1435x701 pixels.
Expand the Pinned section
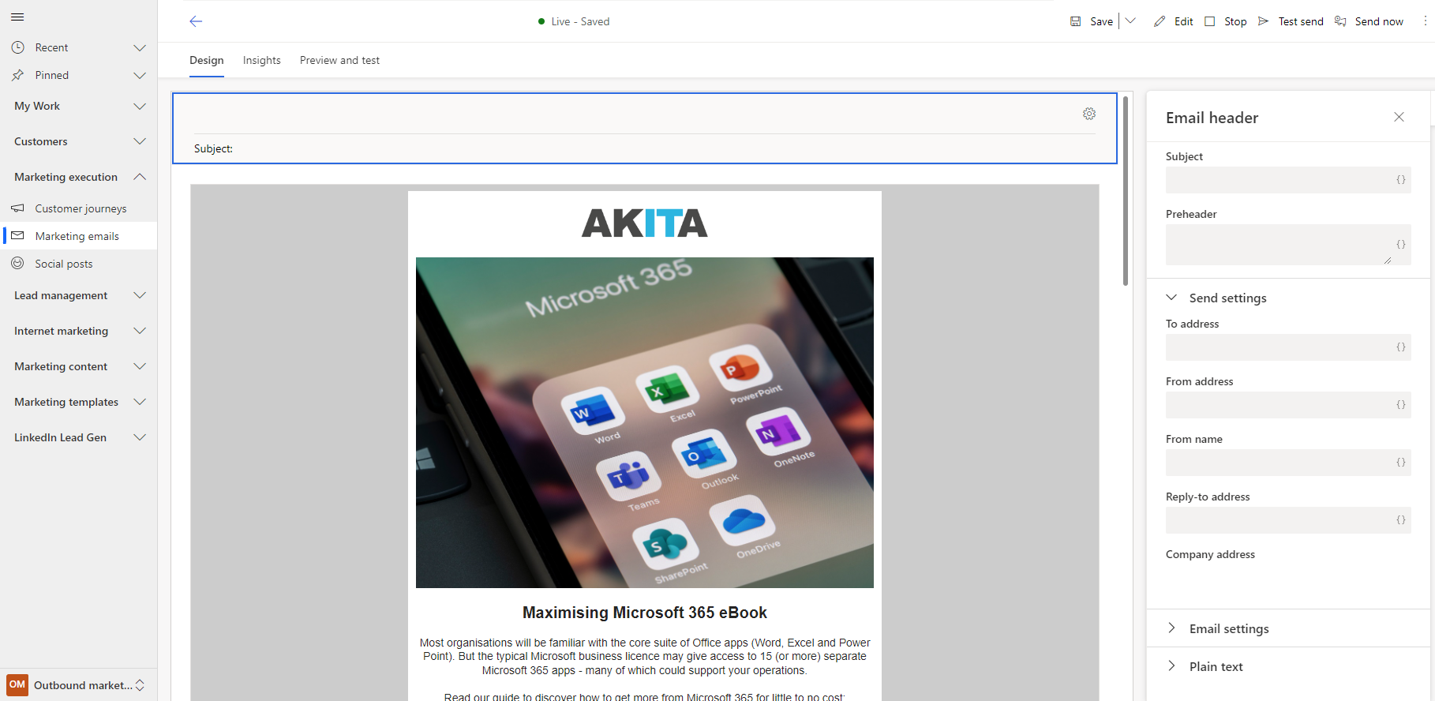(140, 75)
